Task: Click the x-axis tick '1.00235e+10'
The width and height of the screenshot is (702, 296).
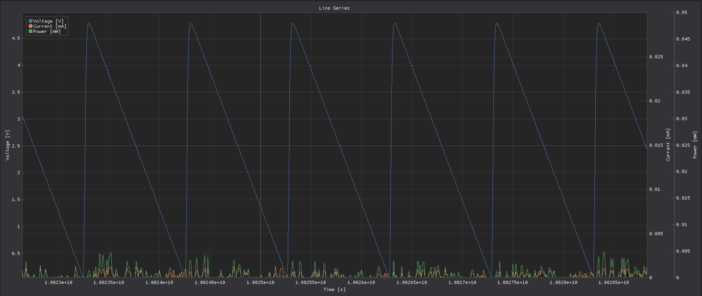Action: point(109,282)
